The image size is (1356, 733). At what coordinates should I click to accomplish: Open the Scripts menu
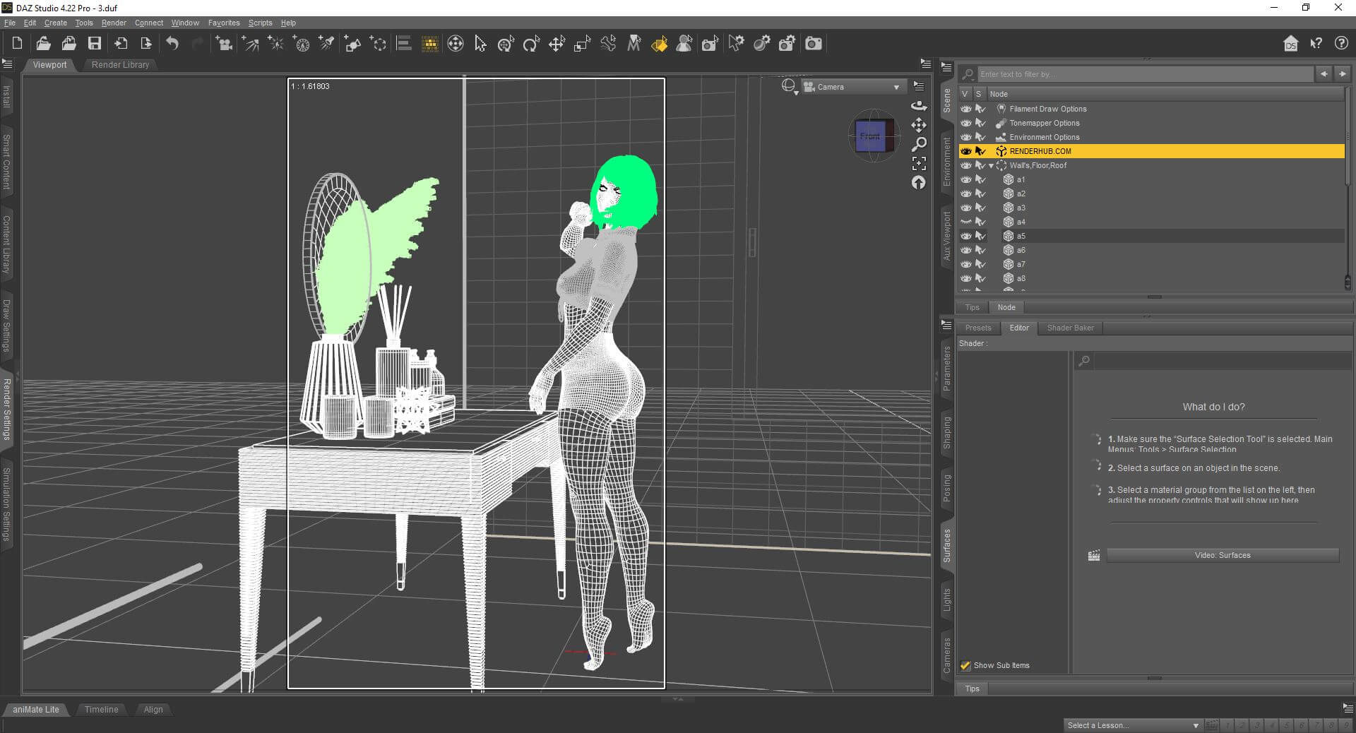pyautogui.click(x=260, y=23)
